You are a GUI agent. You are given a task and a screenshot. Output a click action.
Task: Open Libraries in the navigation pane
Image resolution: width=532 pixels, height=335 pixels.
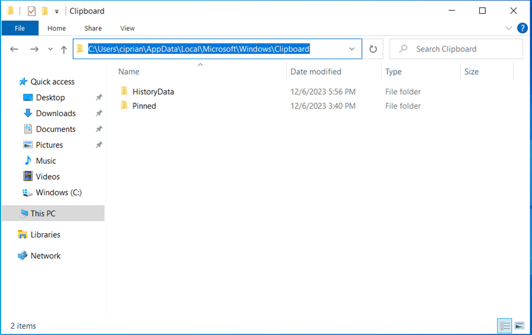coord(45,234)
